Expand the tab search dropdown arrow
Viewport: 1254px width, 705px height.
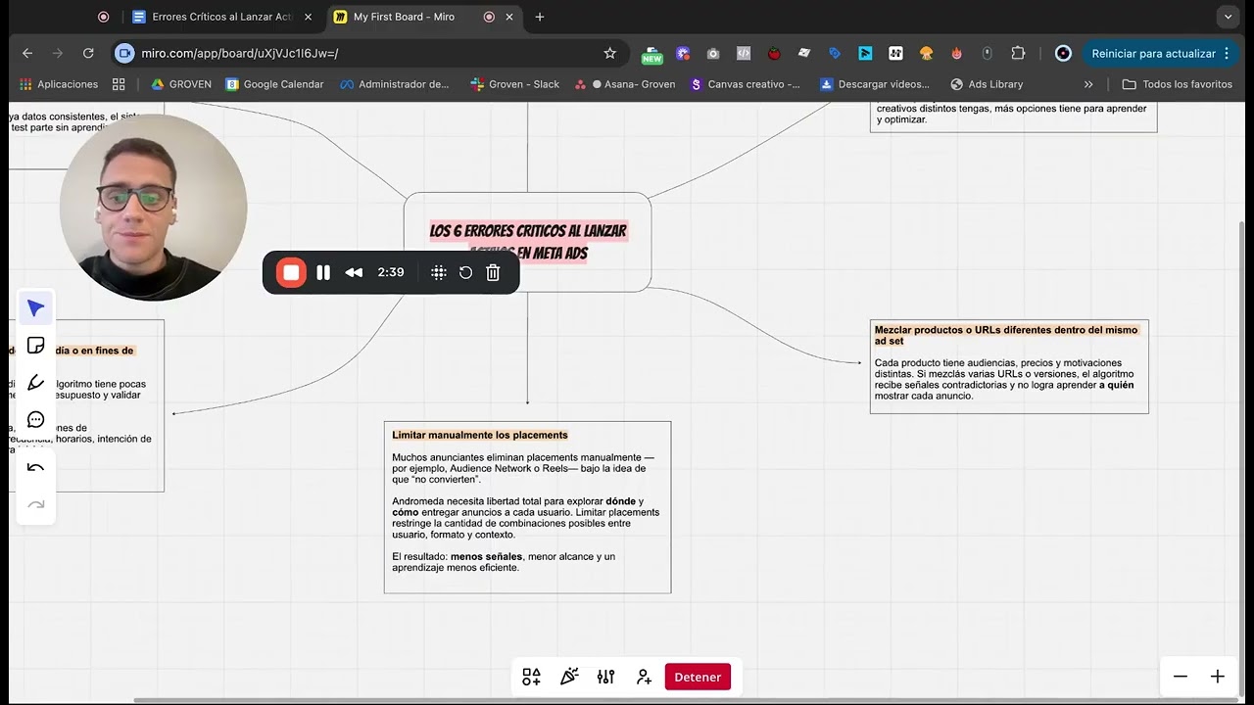[1228, 17]
